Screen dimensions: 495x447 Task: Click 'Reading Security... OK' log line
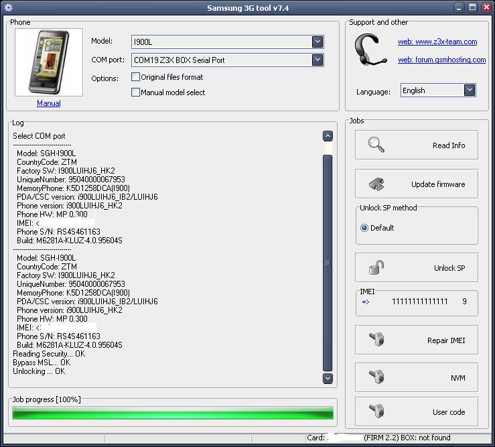pyautogui.click(x=49, y=353)
